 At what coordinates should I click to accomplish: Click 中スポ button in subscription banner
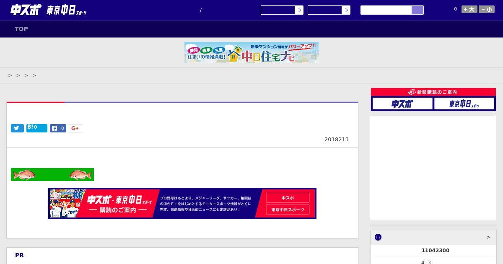click(x=288, y=198)
